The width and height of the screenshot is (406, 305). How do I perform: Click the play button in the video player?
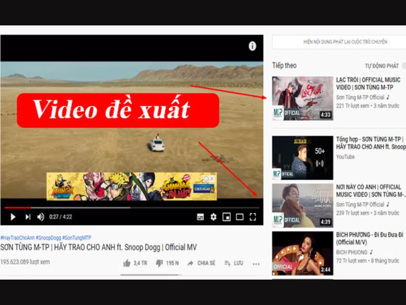pyautogui.click(x=13, y=217)
